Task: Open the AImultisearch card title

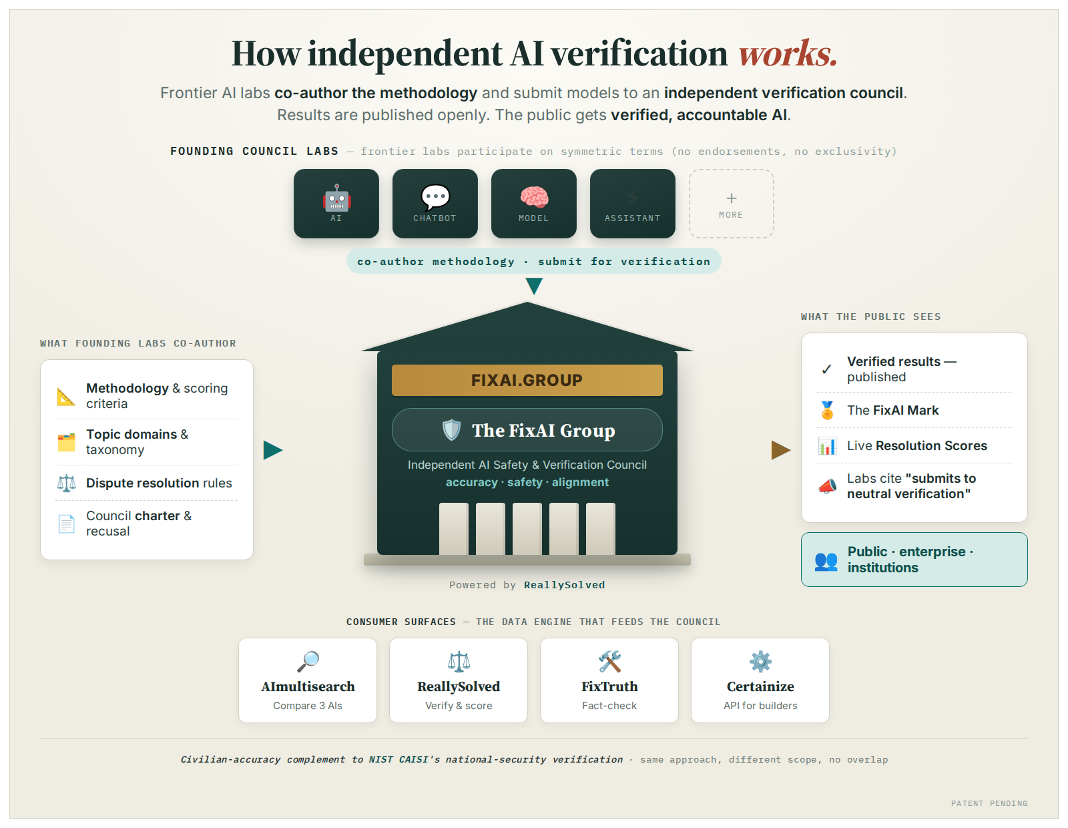Action: coord(308,686)
